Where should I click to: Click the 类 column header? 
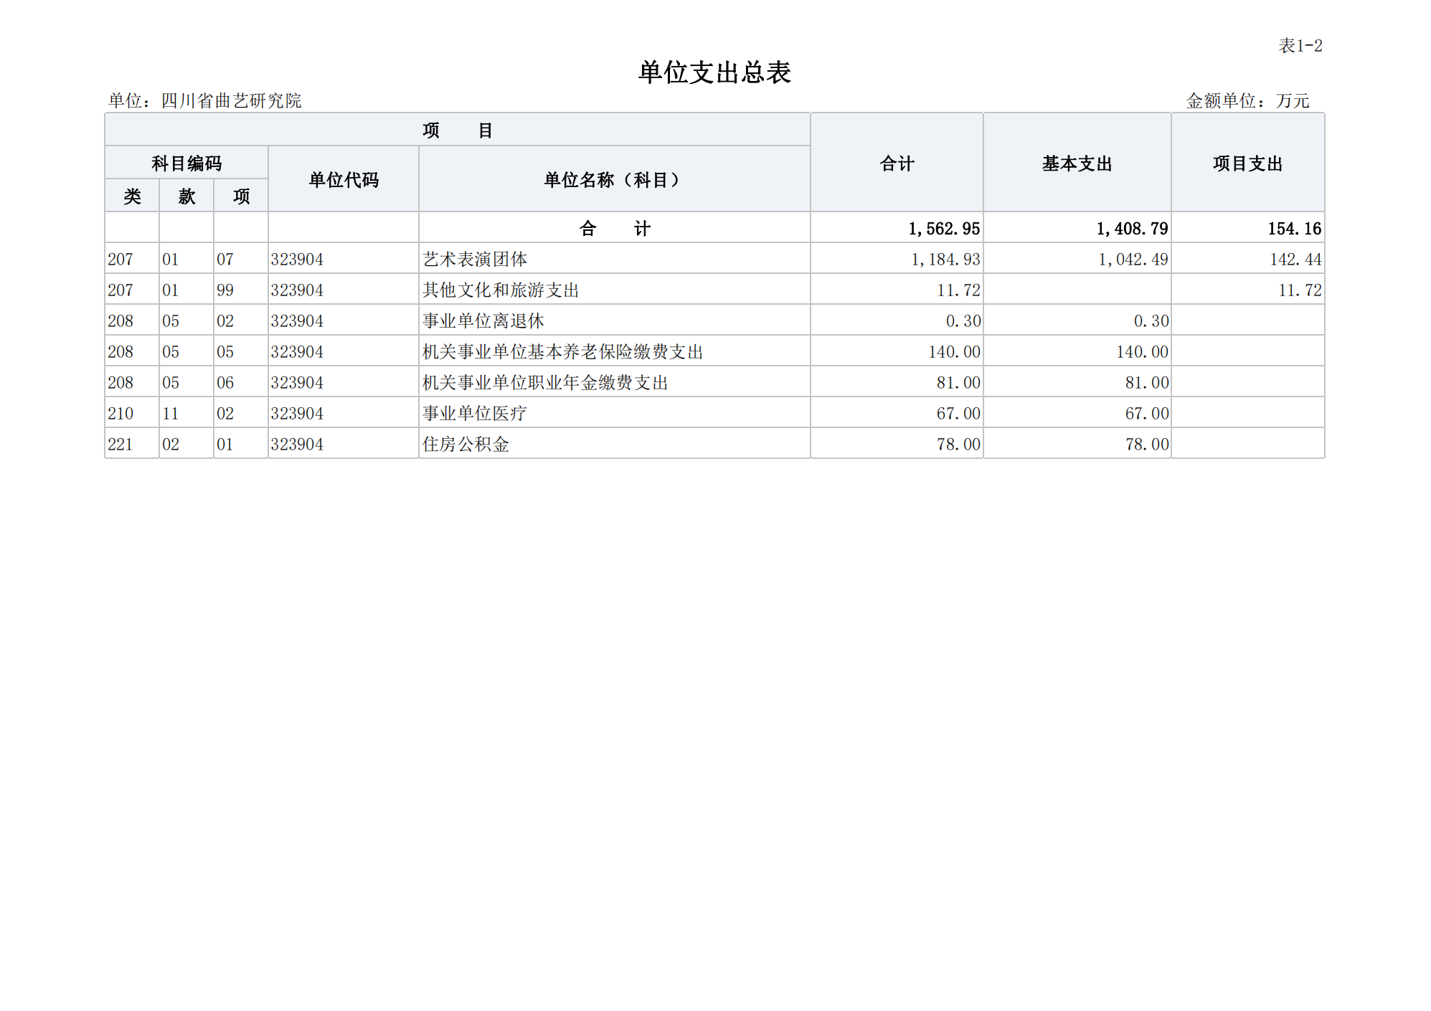pyautogui.click(x=133, y=196)
